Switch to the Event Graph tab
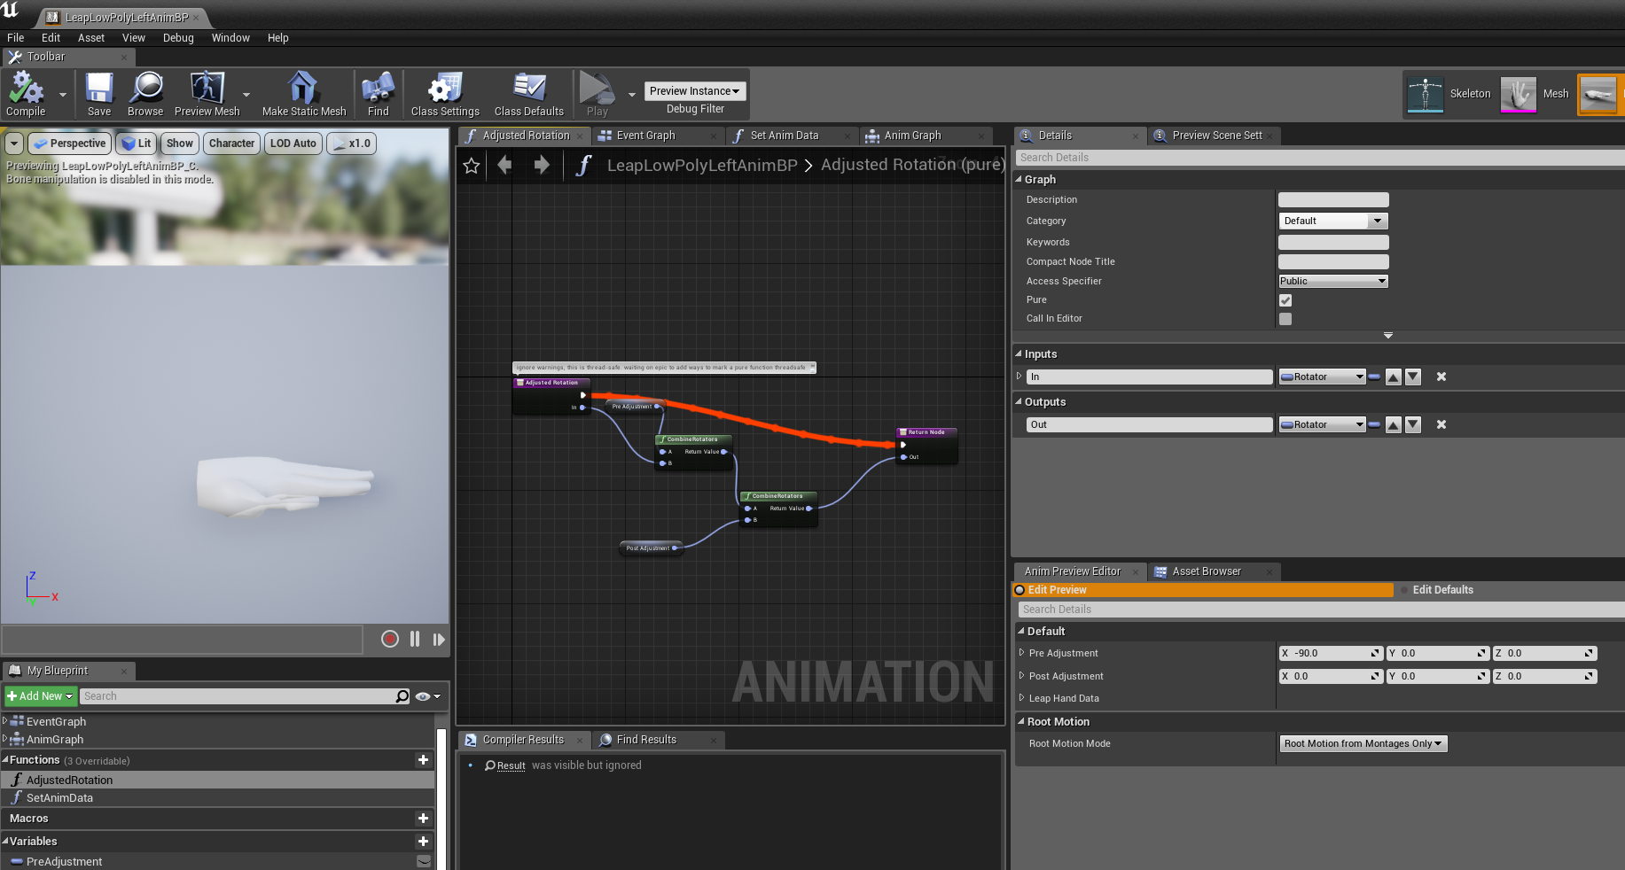The image size is (1625, 870). [646, 136]
